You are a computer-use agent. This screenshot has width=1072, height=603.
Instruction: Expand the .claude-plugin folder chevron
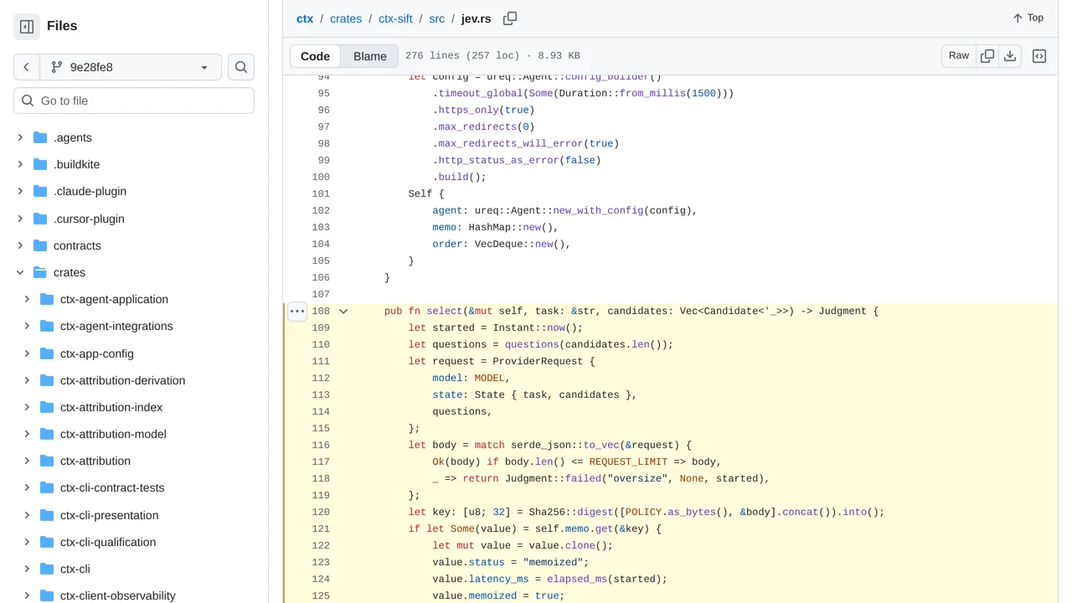pos(20,191)
